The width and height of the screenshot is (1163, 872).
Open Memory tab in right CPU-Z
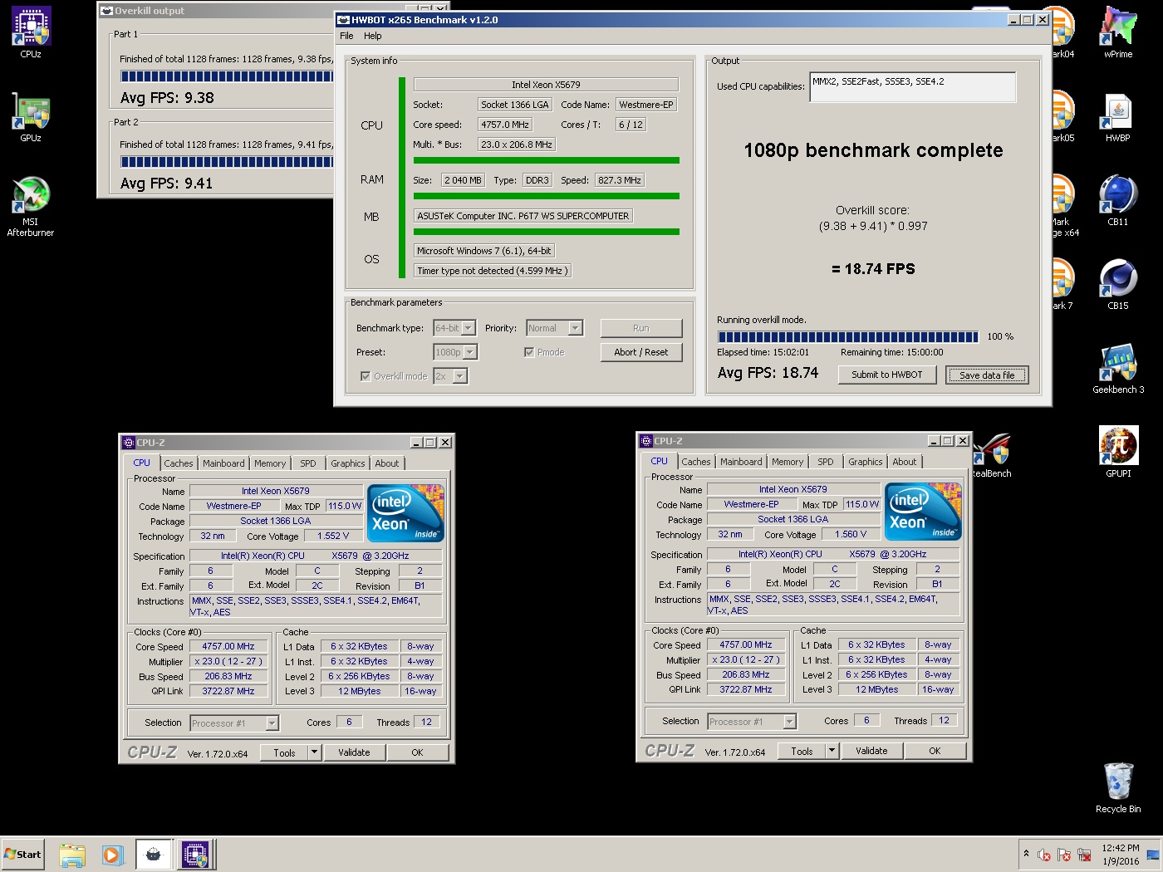point(788,462)
